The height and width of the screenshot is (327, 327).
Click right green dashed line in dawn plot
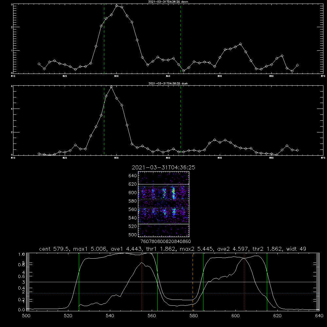point(181,40)
